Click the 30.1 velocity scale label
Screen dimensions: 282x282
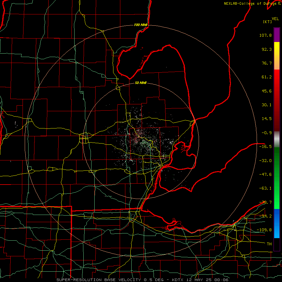coord(267,105)
